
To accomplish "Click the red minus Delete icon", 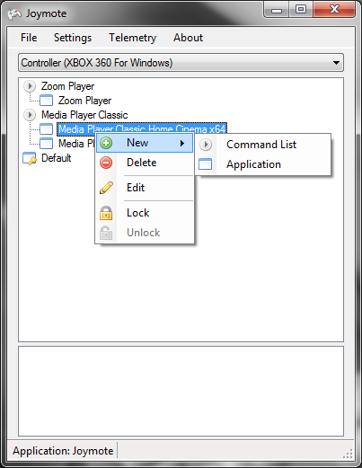I will tap(106, 163).
